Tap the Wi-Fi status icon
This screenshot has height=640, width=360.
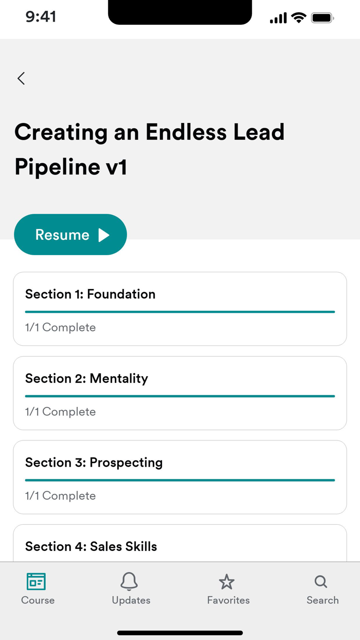(298, 18)
